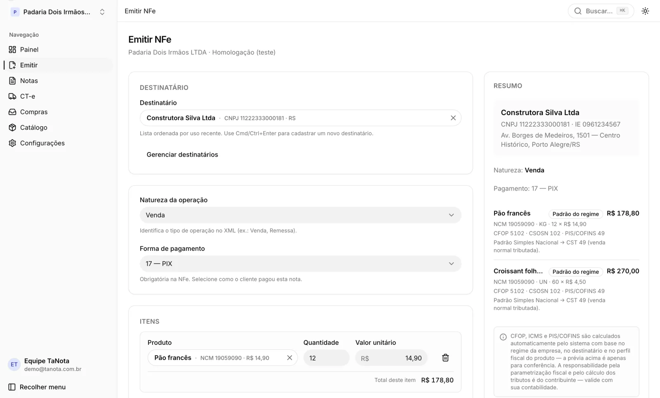This screenshot has height=398, width=660.
Task: Open Notas menu item
Action: pos(58,81)
